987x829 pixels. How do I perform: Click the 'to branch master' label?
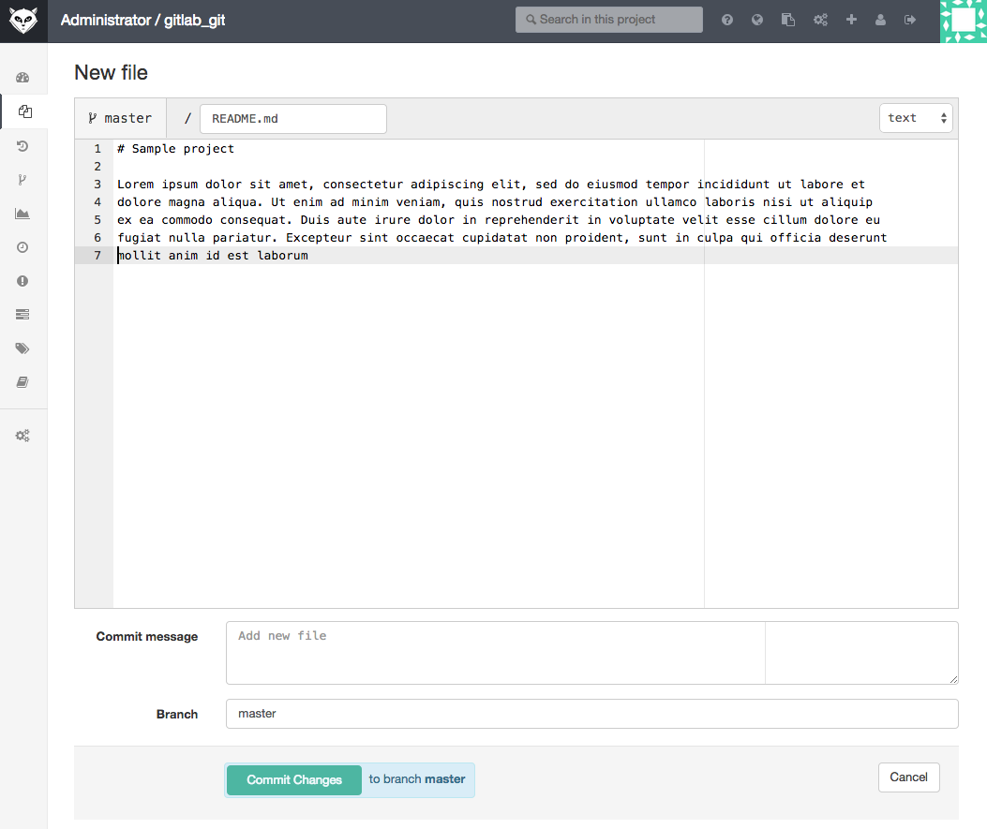click(417, 779)
